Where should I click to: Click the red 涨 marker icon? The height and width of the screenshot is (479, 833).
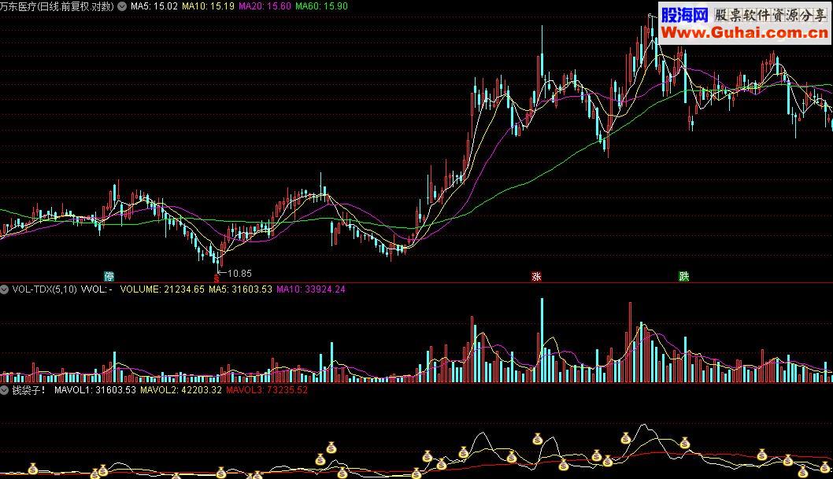(x=536, y=276)
